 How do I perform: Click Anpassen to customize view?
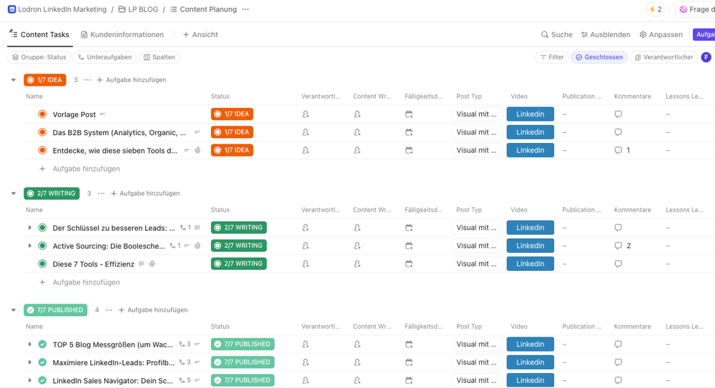661,34
